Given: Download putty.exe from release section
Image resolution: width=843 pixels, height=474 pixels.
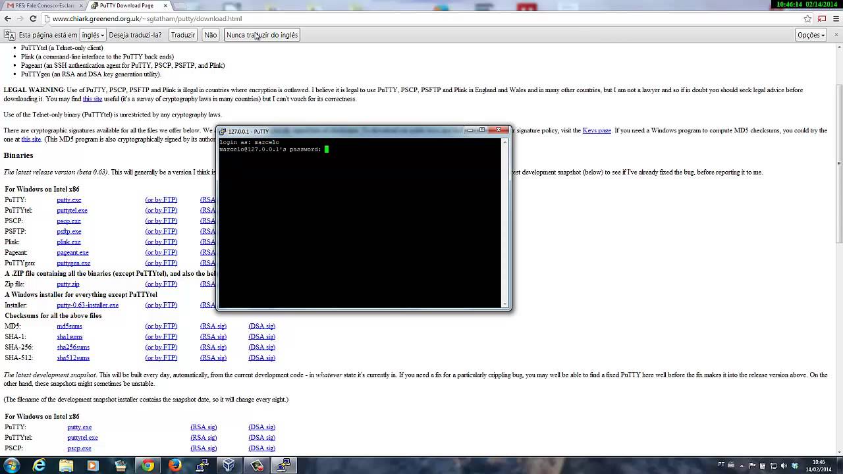Looking at the screenshot, I should point(69,199).
